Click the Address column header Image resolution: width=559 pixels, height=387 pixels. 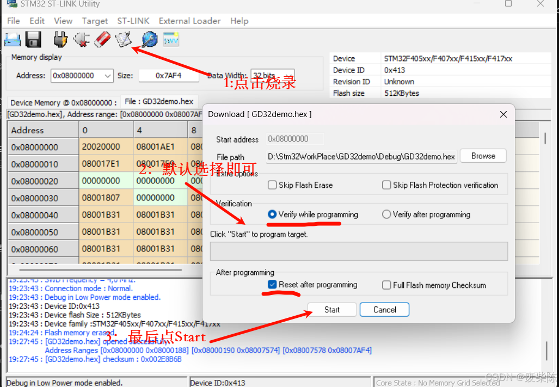point(43,130)
